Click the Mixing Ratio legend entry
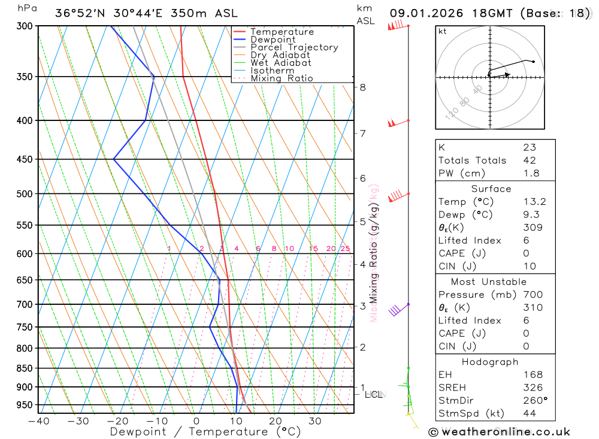Screen dimensions: 599x439 [273, 78]
